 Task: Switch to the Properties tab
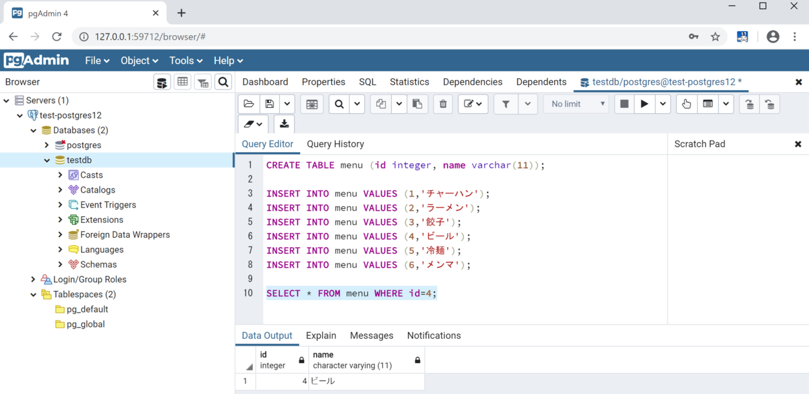click(x=324, y=81)
